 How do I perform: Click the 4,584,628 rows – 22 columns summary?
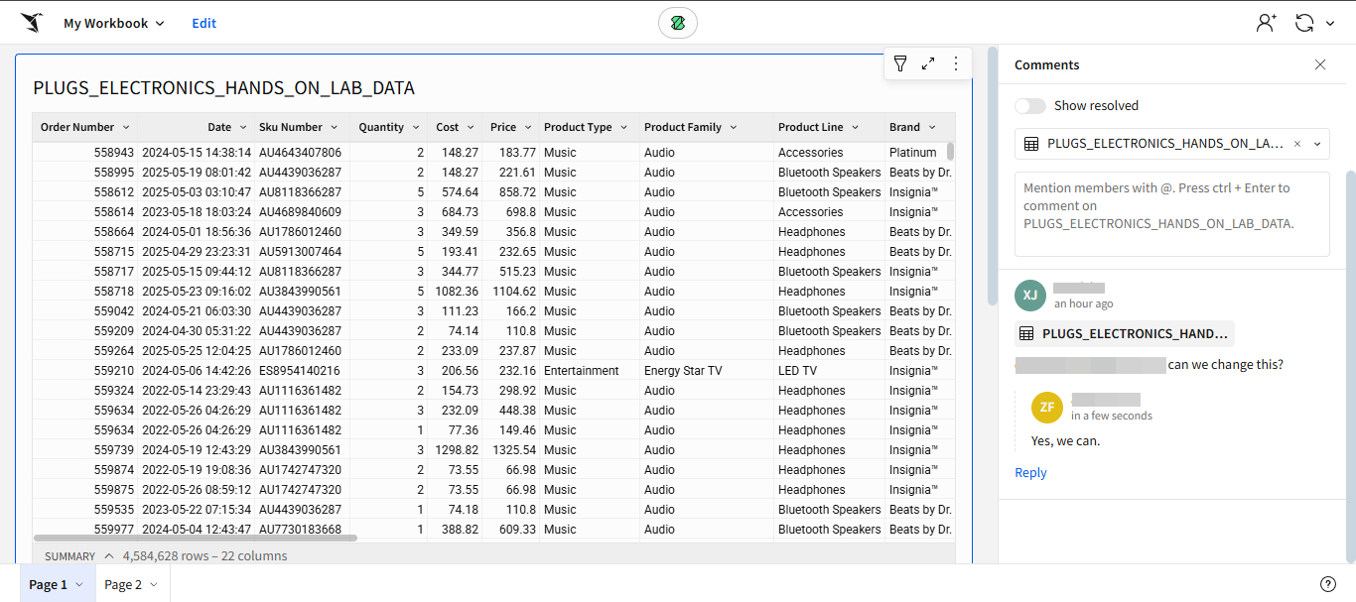205,556
